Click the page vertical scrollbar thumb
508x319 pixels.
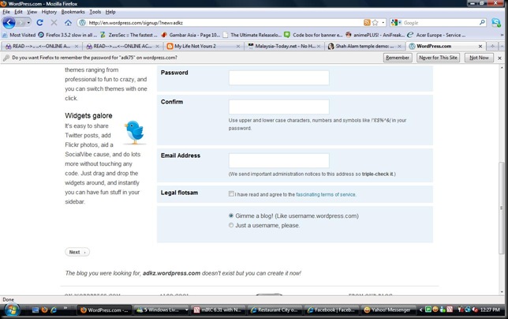[x=501, y=208]
